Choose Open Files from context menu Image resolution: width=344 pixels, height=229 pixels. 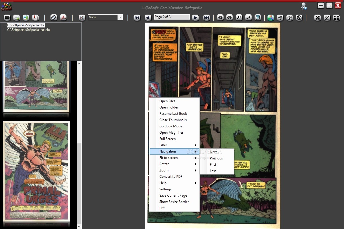pos(174,101)
